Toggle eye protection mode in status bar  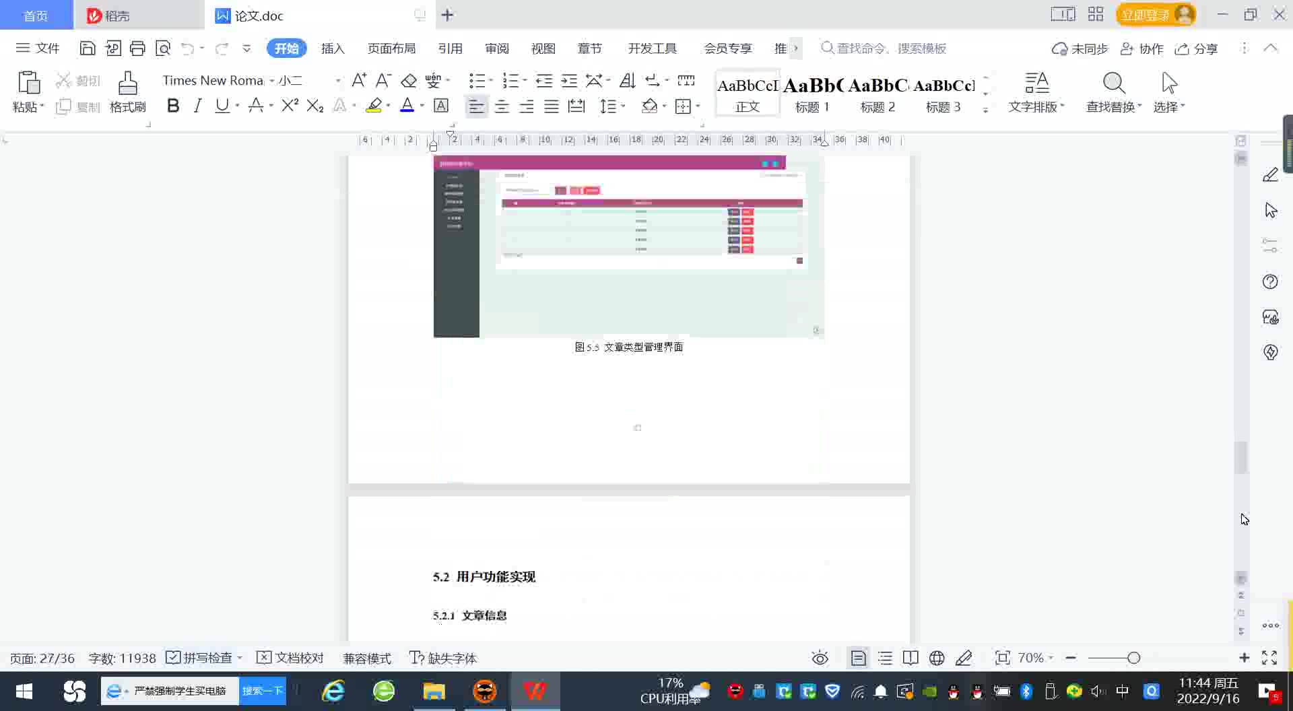[x=820, y=658]
